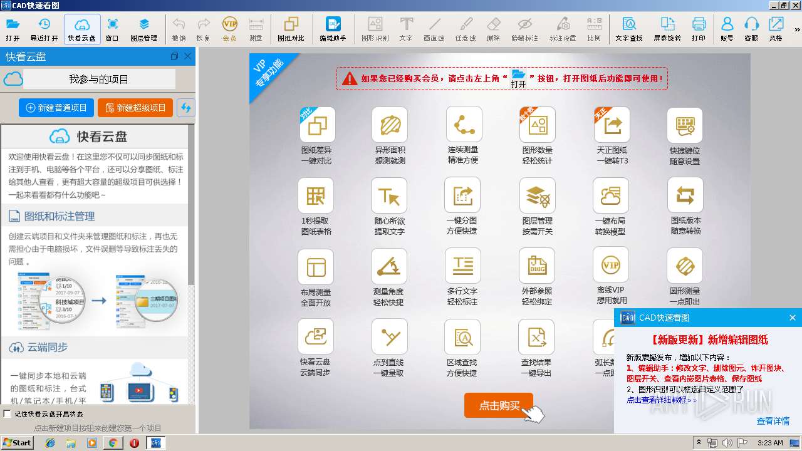802x451 pixels.
Task: Open the 最近打开 recent files icon
Action: [44, 29]
